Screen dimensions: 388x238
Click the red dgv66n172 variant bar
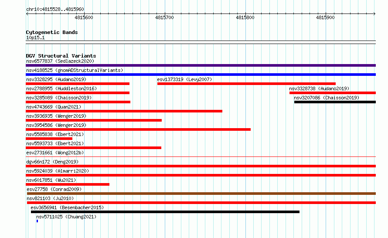tap(201, 166)
